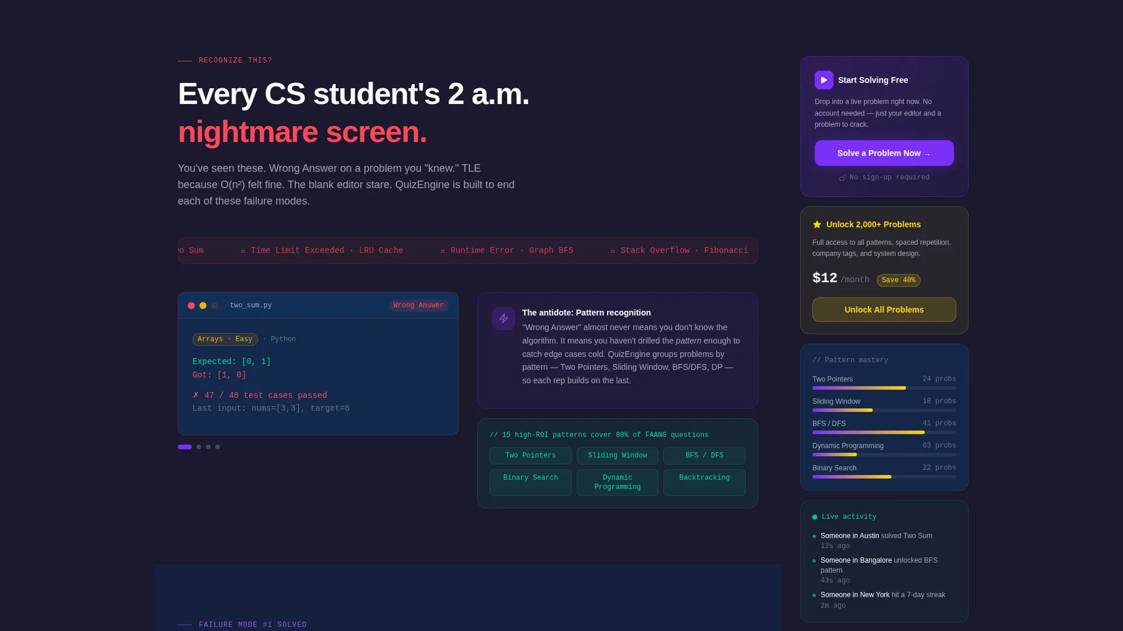Click the Wrong Answer badge in editor header

click(418, 306)
